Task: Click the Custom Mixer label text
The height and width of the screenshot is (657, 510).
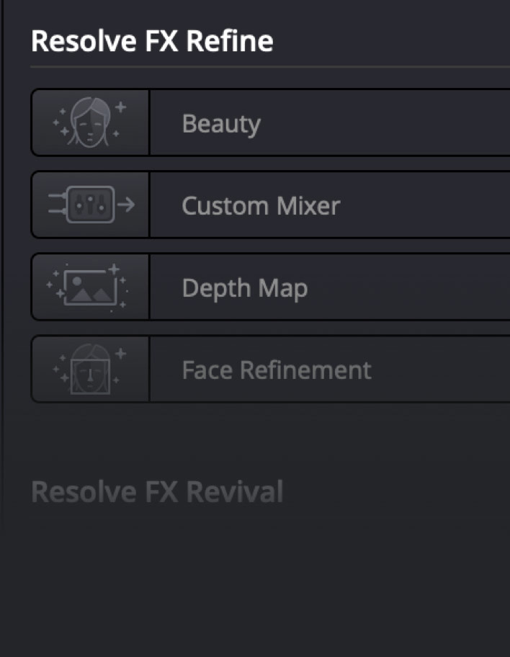Action: pyautogui.click(x=260, y=205)
